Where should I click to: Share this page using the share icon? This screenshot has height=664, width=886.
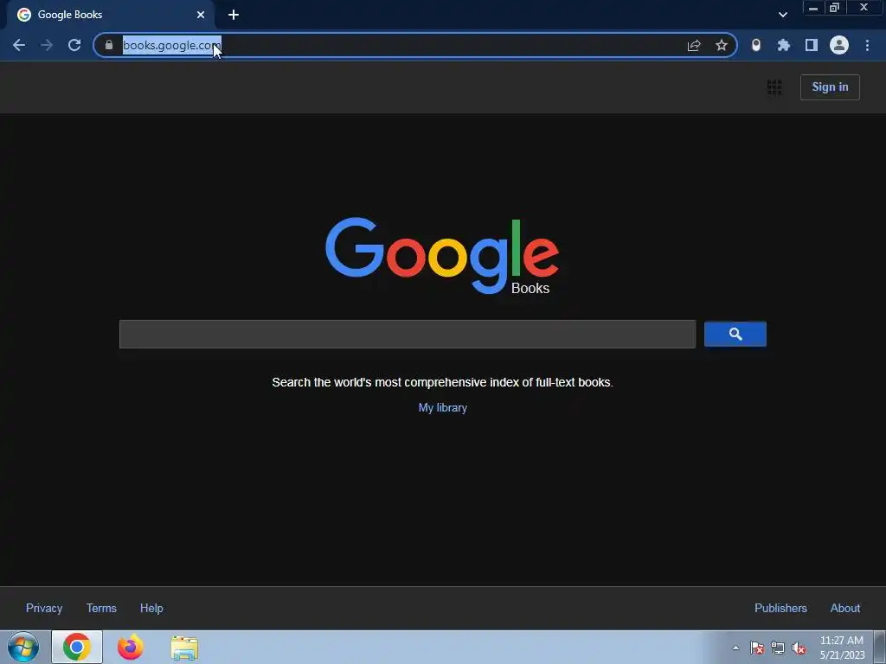click(694, 45)
